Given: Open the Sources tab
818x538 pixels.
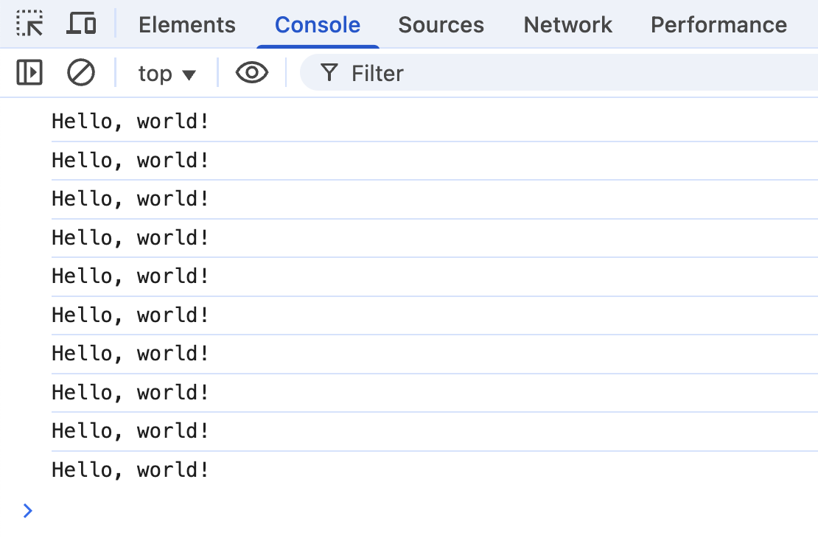Looking at the screenshot, I should [441, 25].
